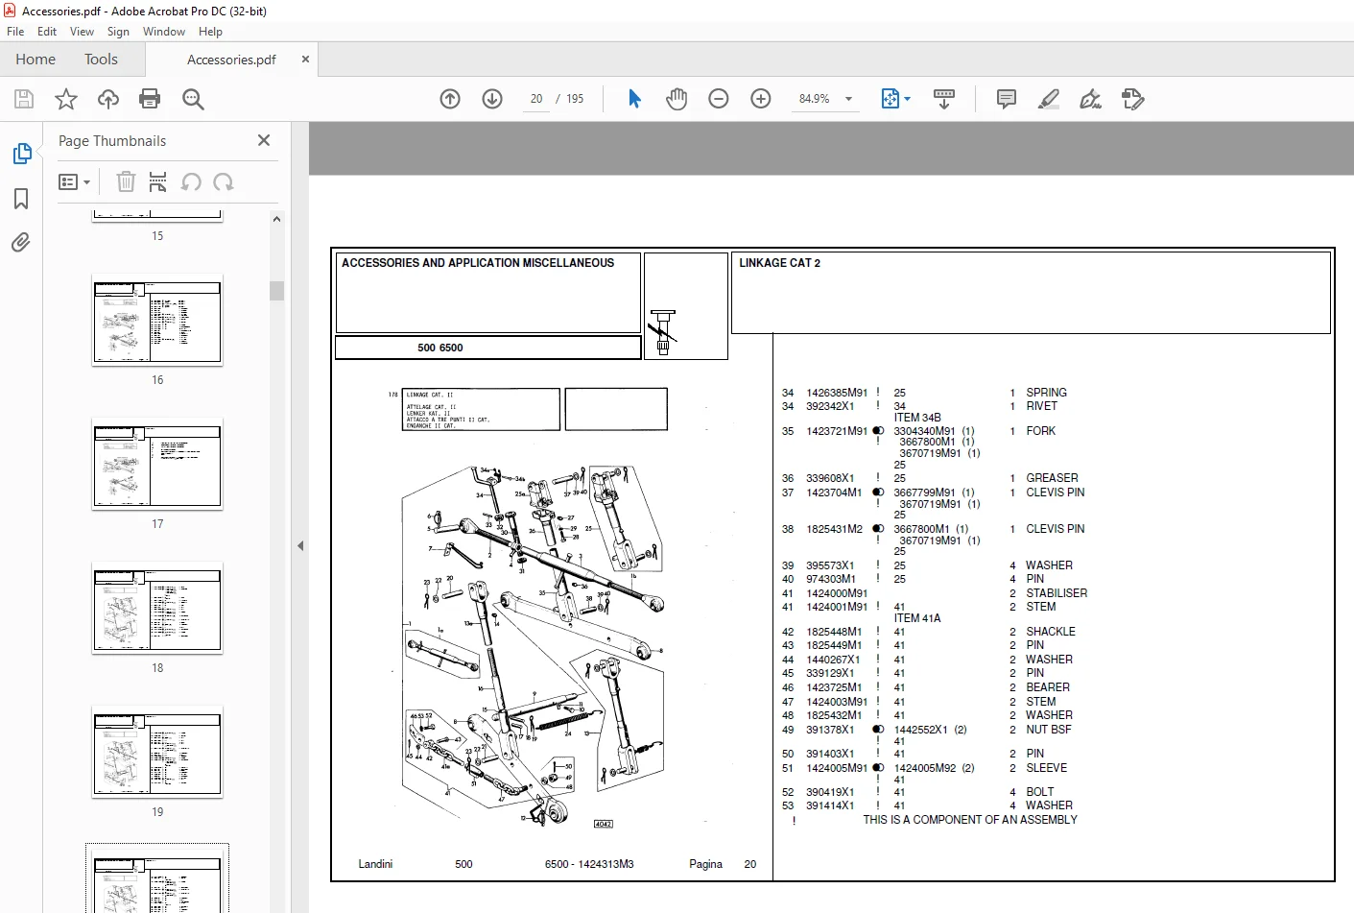Viewport: 1354px width, 913px height.
Task: Close the Page Thumbnails panel
Action: 264,140
